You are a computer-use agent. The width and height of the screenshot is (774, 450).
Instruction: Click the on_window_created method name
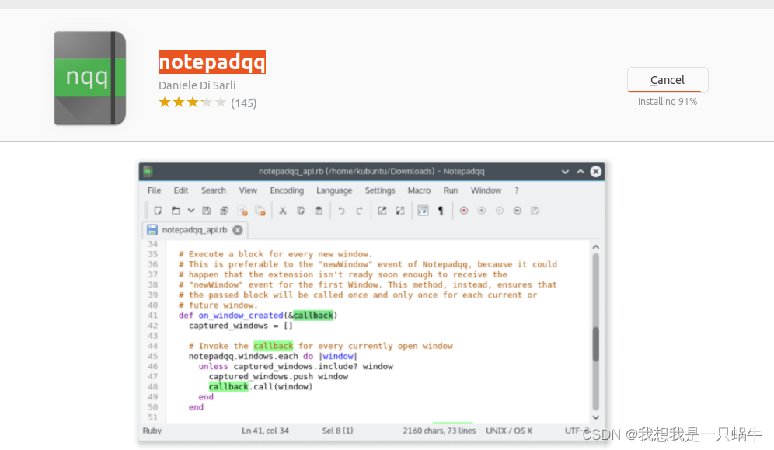click(x=241, y=316)
